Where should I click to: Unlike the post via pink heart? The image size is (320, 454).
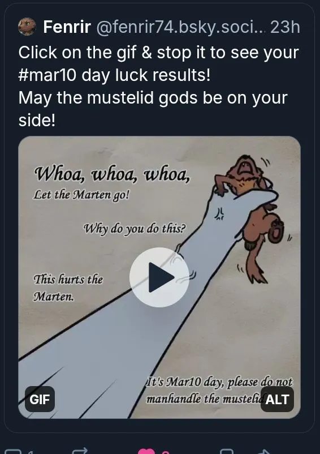146,451
